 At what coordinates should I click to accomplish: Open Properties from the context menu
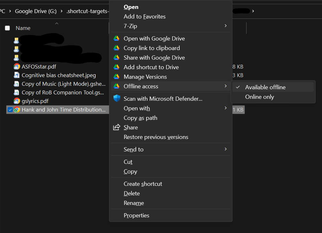(x=136, y=215)
